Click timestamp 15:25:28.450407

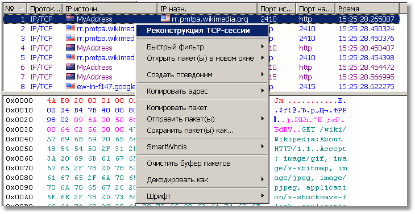click(367, 48)
